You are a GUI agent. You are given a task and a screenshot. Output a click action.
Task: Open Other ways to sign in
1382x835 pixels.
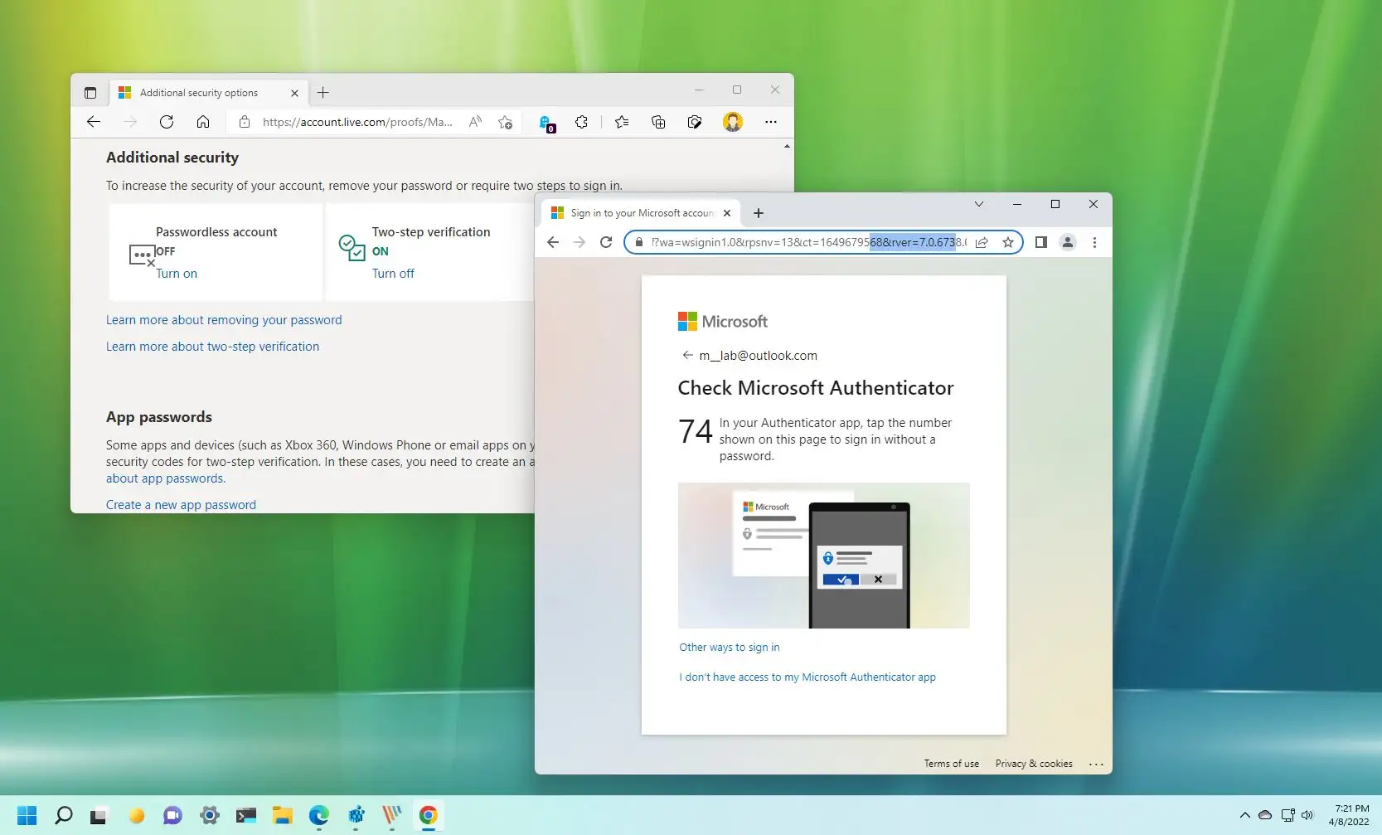tap(729, 647)
